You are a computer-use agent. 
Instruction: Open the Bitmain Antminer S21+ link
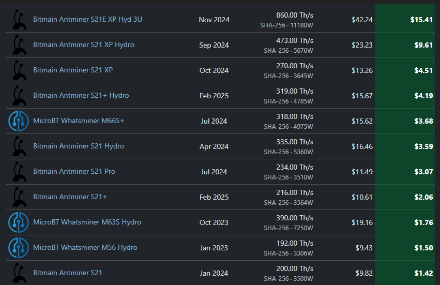[x=70, y=197]
